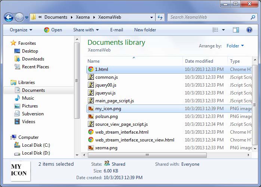This screenshot has width=261, height=187.
Task: Click the Help question mark icon
Action: 249,30
